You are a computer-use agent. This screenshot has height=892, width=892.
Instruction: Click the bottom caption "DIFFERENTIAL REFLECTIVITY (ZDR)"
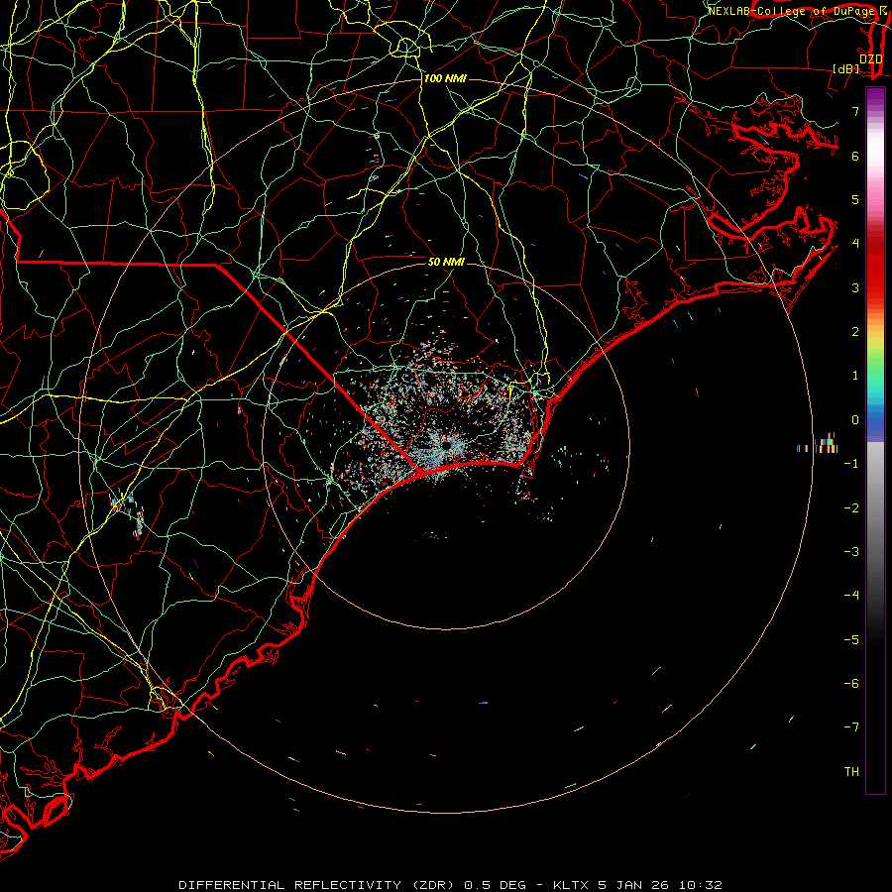316,885
